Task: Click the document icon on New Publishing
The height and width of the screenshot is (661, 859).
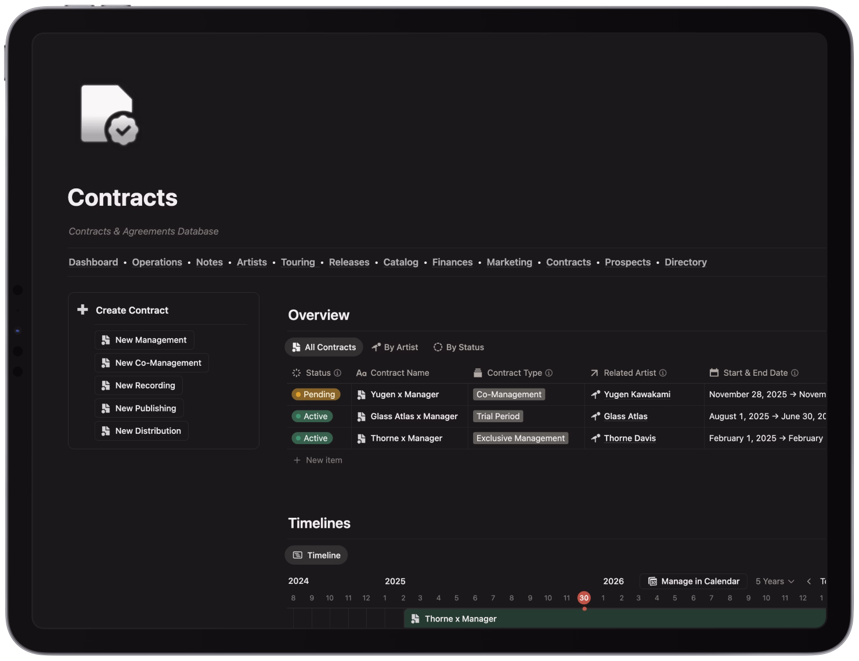Action: tap(106, 408)
